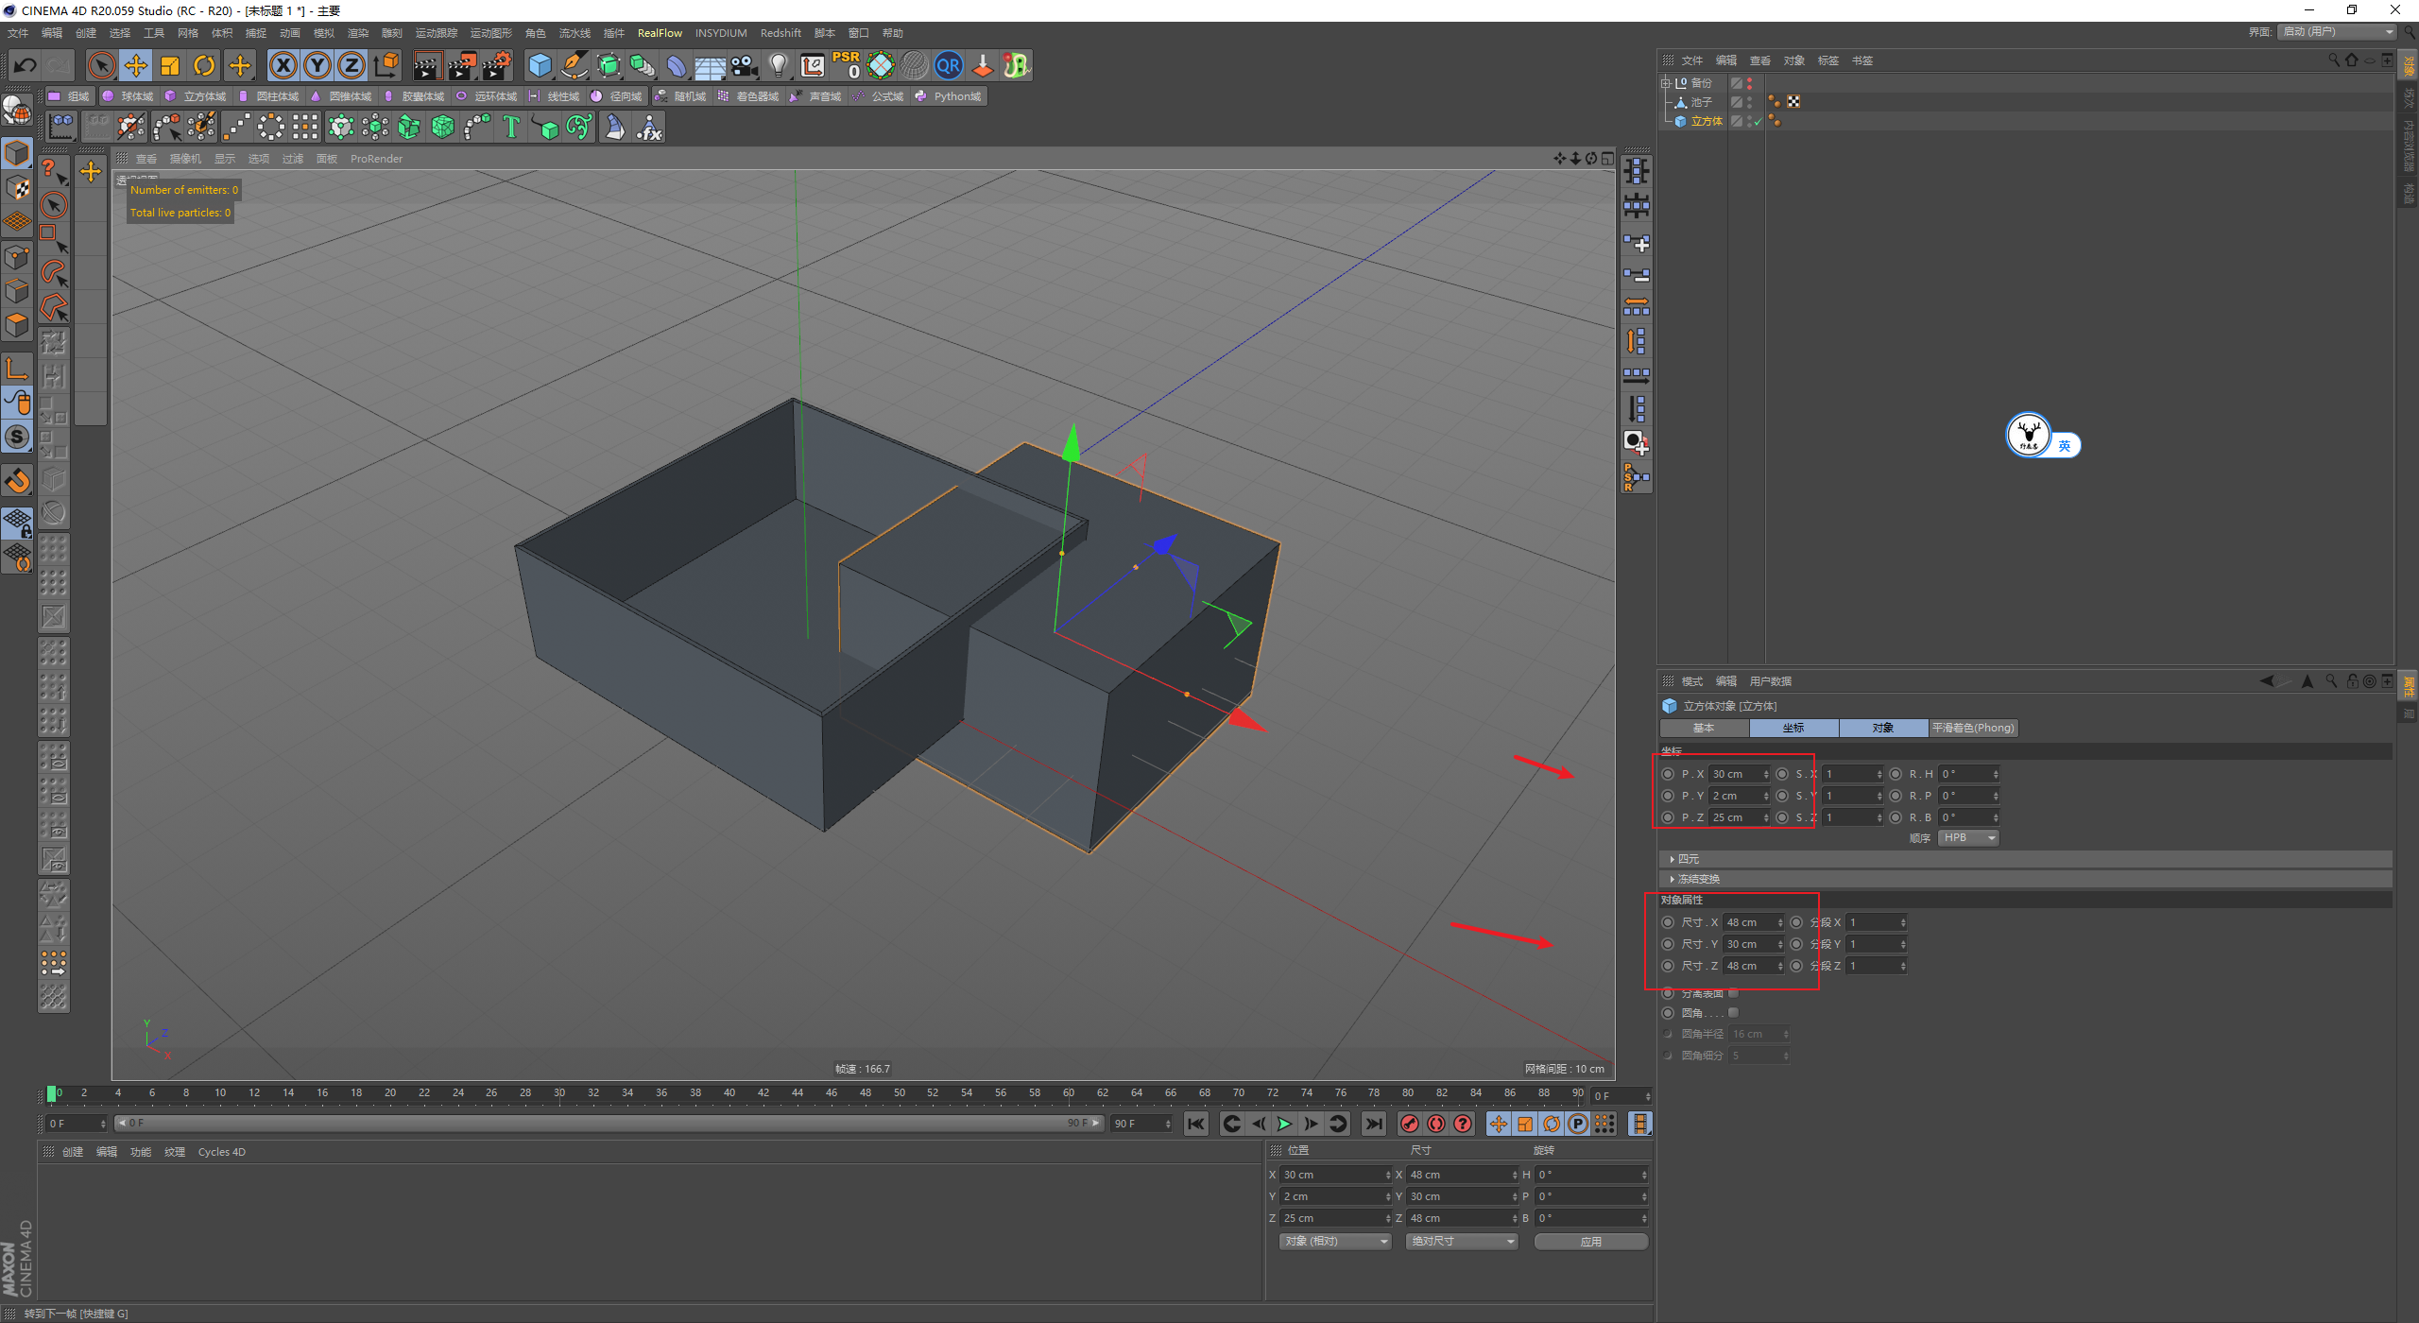The image size is (2419, 1323).
Task: Enable the 分离表面 checkbox
Action: [1733, 993]
